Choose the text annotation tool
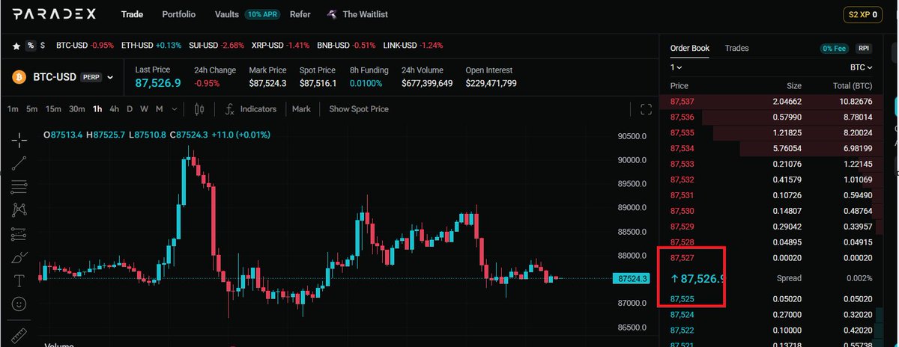The height and width of the screenshot is (347, 899). tap(19, 281)
